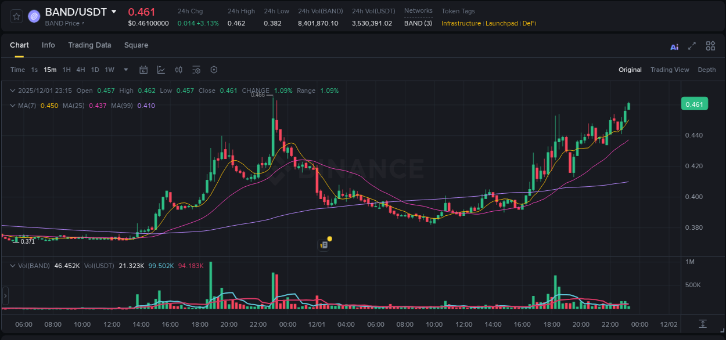Viewport: 726px width, 340px height.
Task: Switch to the Trading Data tab
Action: click(89, 45)
